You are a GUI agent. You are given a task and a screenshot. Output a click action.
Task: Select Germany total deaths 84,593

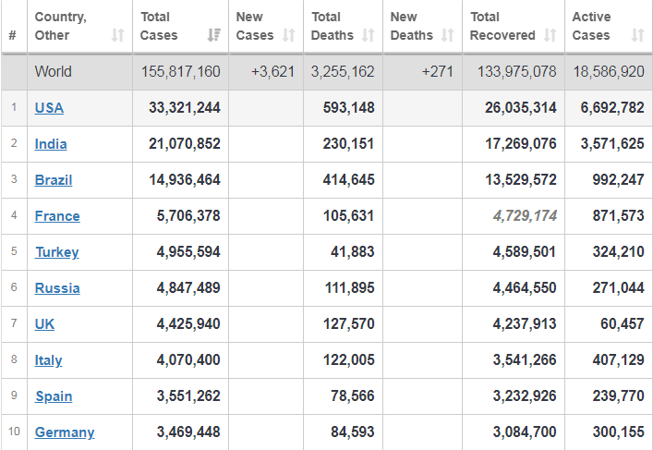coord(352,432)
